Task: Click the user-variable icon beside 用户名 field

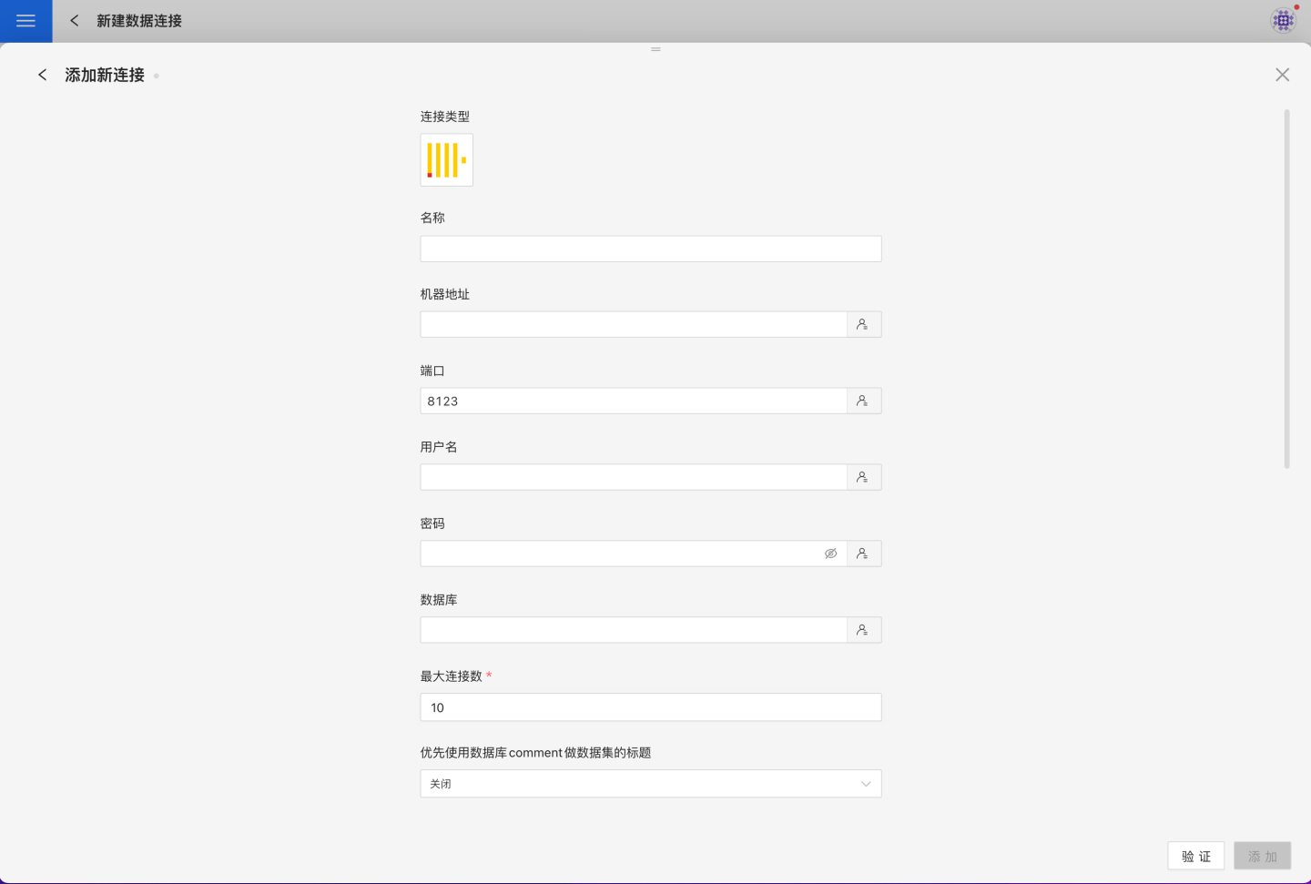Action: tap(863, 478)
